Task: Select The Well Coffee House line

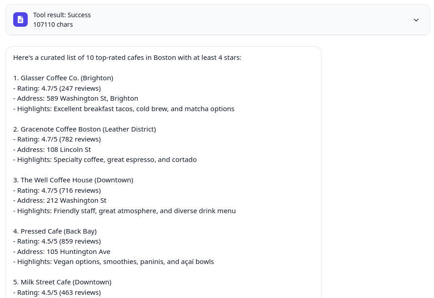Action: click(x=73, y=180)
